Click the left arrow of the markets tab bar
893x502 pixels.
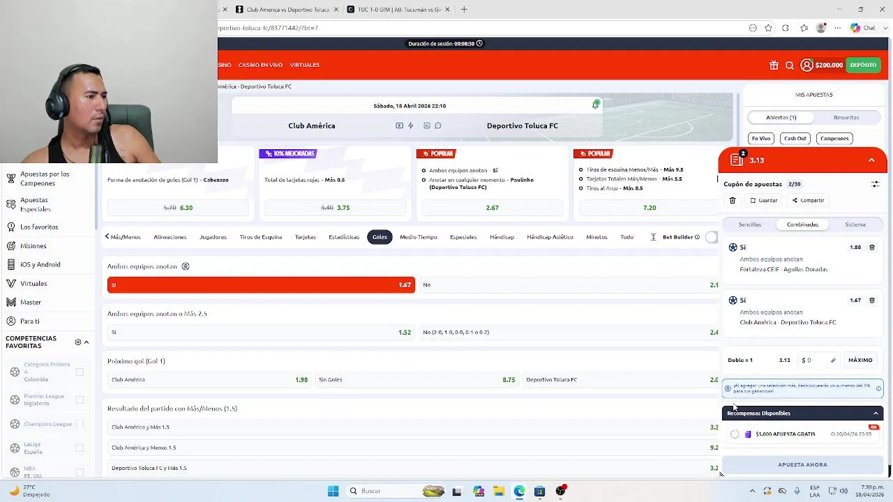click(107, 237)
